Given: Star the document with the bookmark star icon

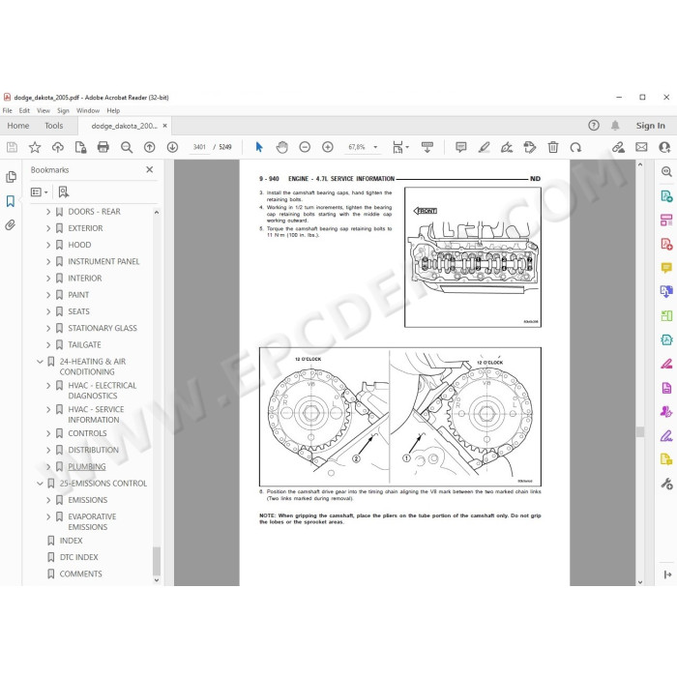Looking at the screenshot, I should pos(35,147).
